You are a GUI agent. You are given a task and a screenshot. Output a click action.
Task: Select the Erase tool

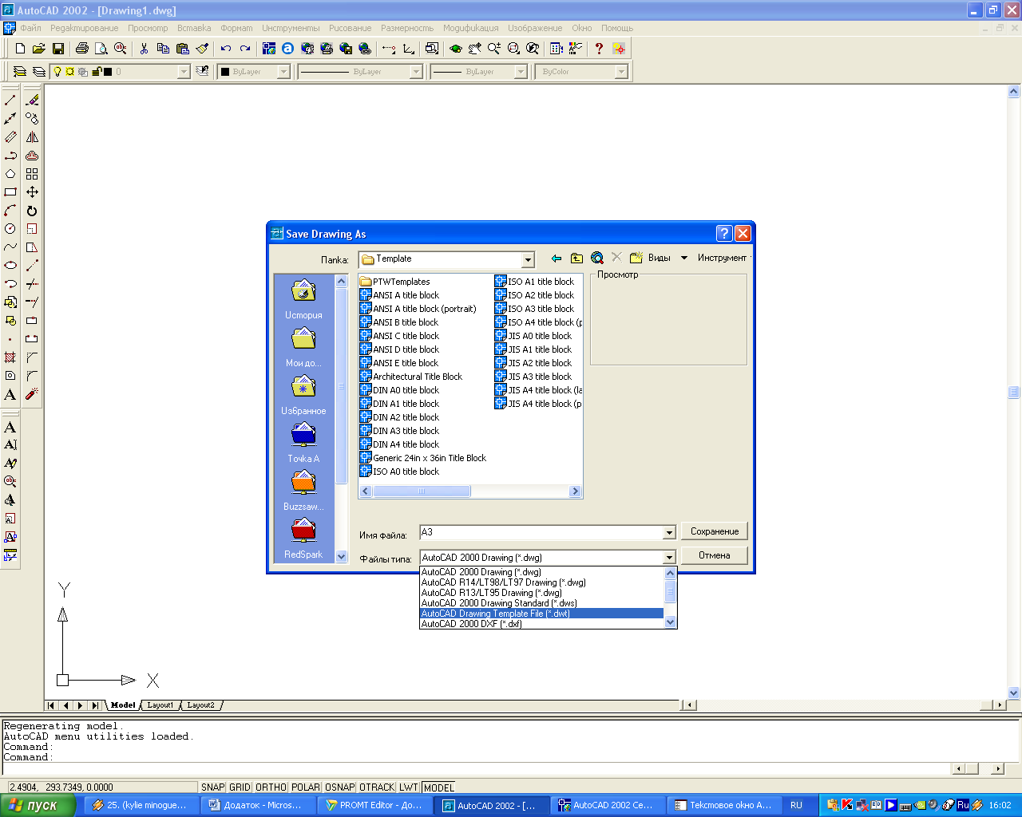[x=32, y=100]
